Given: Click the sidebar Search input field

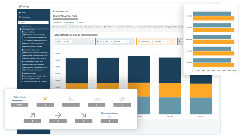Looking at the screenshot, I should click(33, 22).
